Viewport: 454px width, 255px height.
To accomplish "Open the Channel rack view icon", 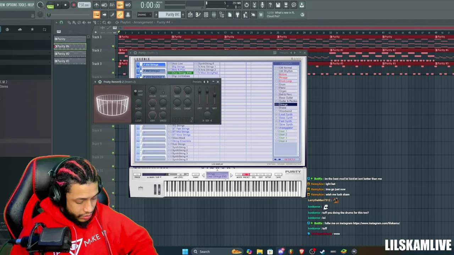I will tap(206, 15).
